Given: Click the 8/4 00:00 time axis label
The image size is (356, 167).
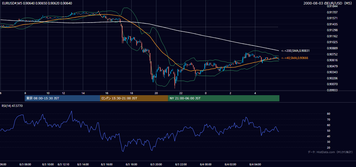Looking at the screenshot, I should pos(206,164).
